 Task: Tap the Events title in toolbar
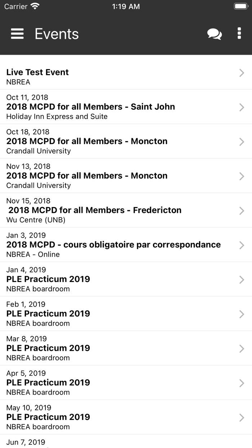pyautogui.click(x=57, y=34)
